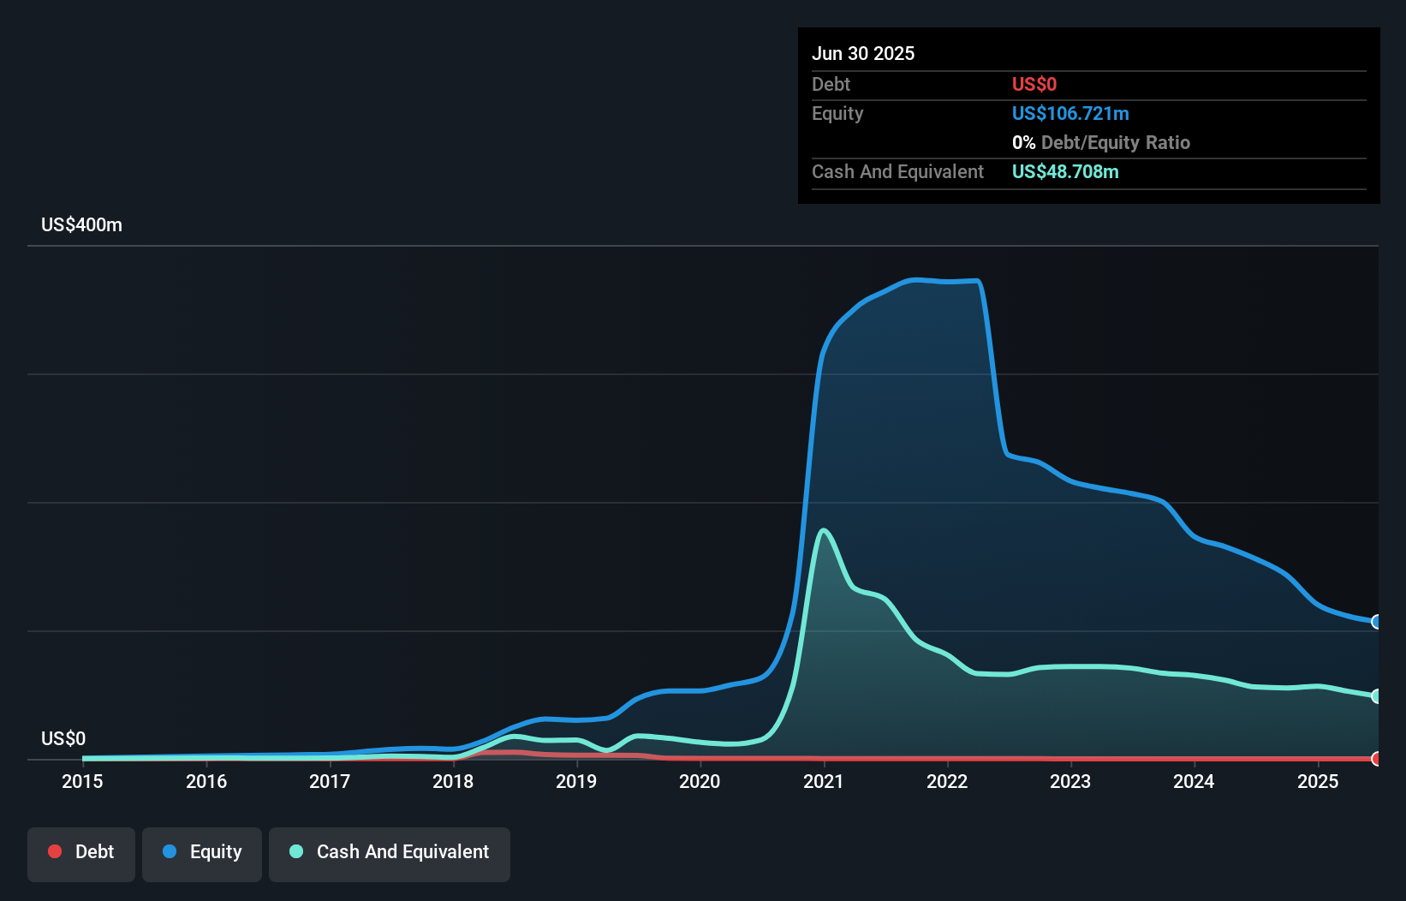This screenshot has width=1406, height=901.
Task: Click the 2015 axis label
Action: (x=82, y=781)
